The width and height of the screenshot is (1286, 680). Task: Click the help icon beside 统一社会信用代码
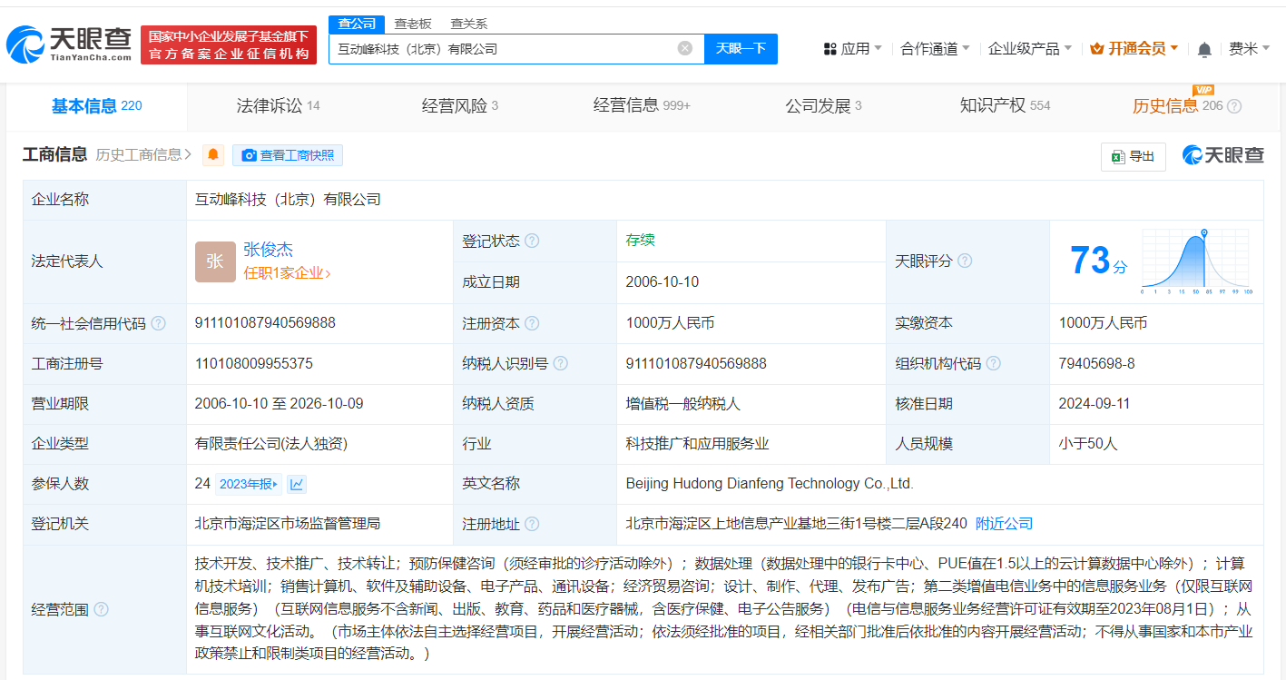(x=160, y=322)
